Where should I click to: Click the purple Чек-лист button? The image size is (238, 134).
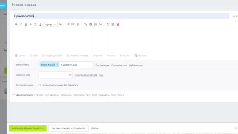pos(141,55)
